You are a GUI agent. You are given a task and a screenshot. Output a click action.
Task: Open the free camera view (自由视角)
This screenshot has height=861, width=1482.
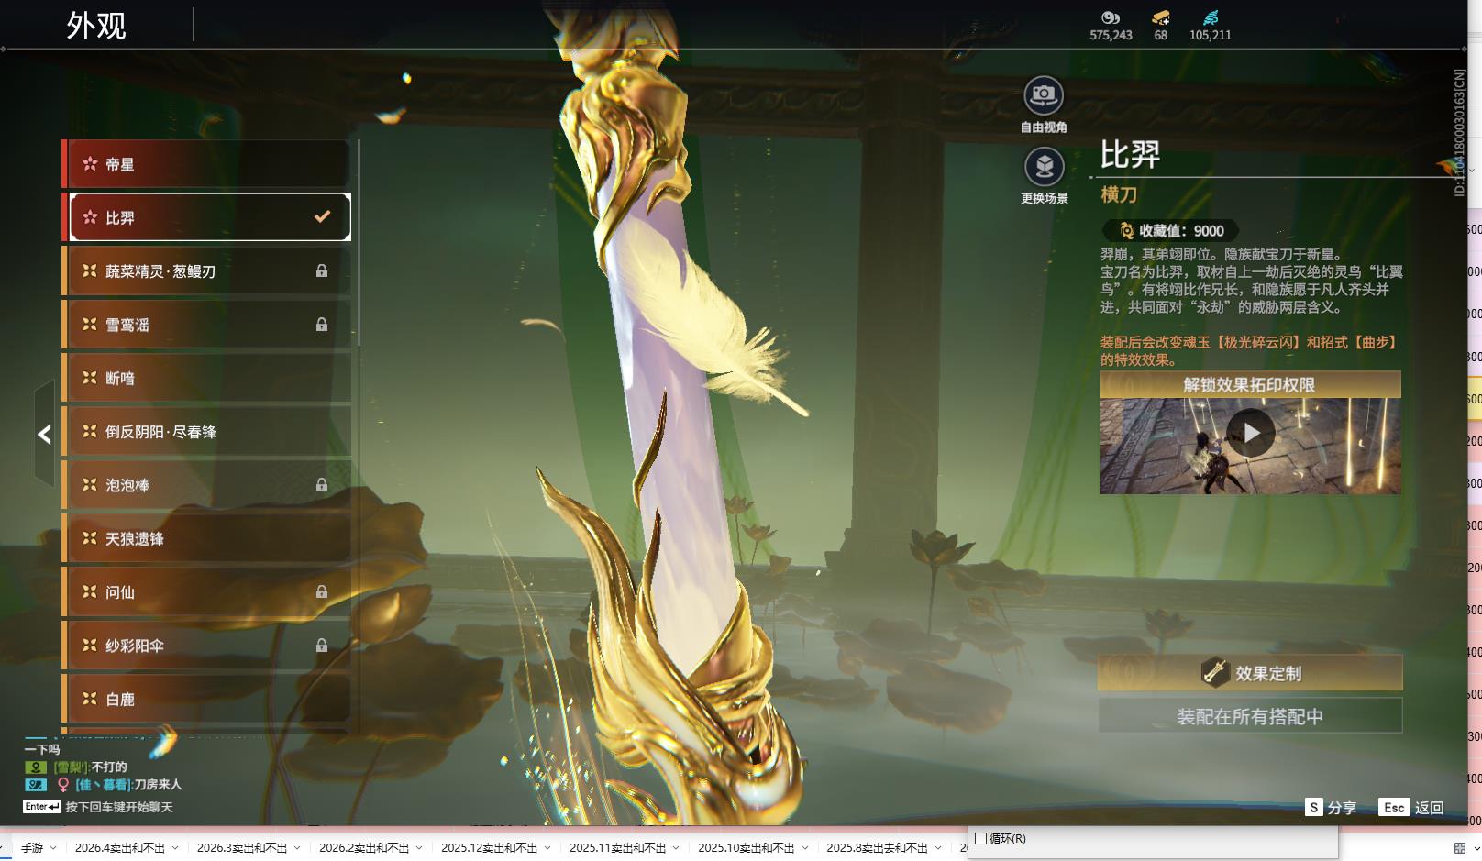tap(1043, 96)
